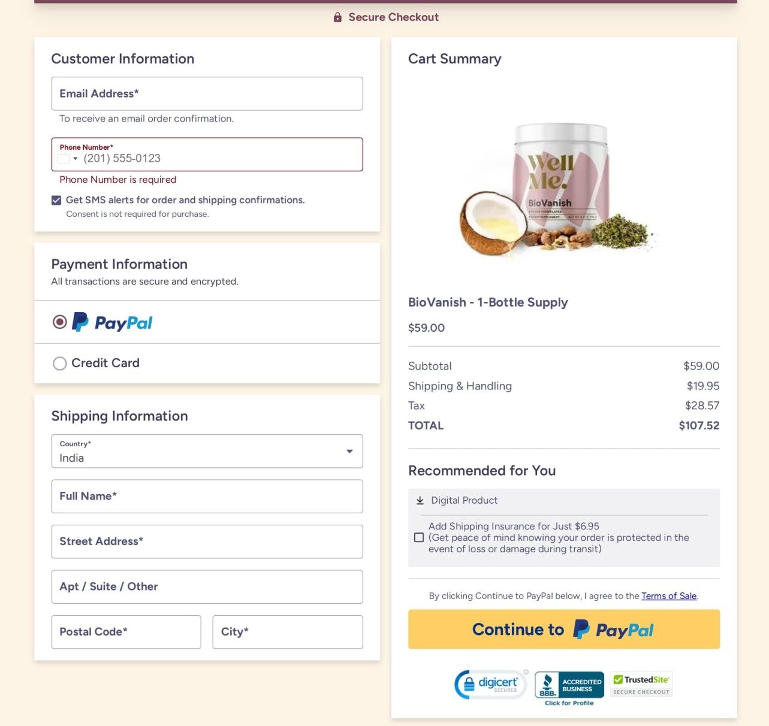The height and width of the screenshot is (726, 769).
Task: Select the Credit Card radio button
Action: [x=60, y=364]
